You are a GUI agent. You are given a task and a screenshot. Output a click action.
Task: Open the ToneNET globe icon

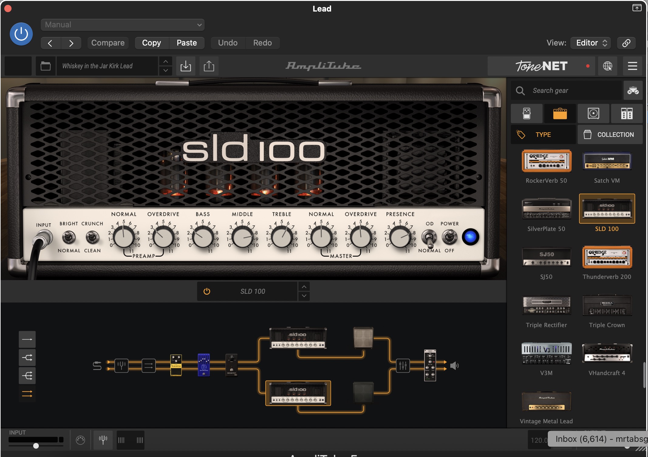click(607, 66)
